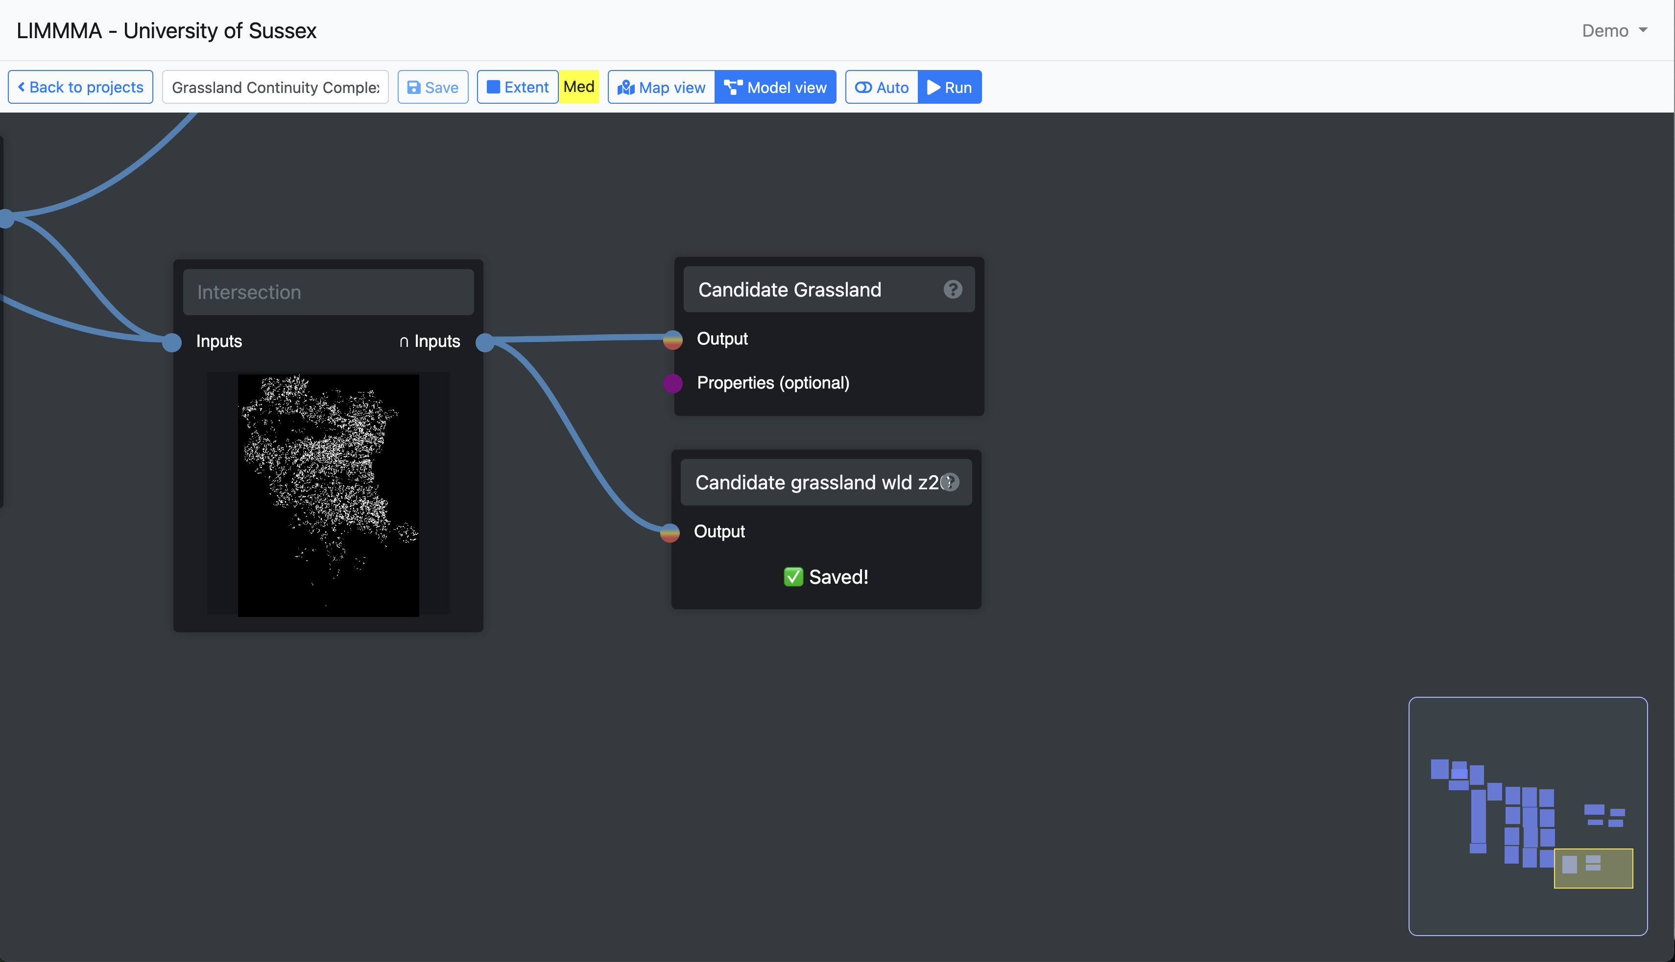Open the Demo user dropdown
This screenshot has height=962, width=1675.
click(1614, 30)
